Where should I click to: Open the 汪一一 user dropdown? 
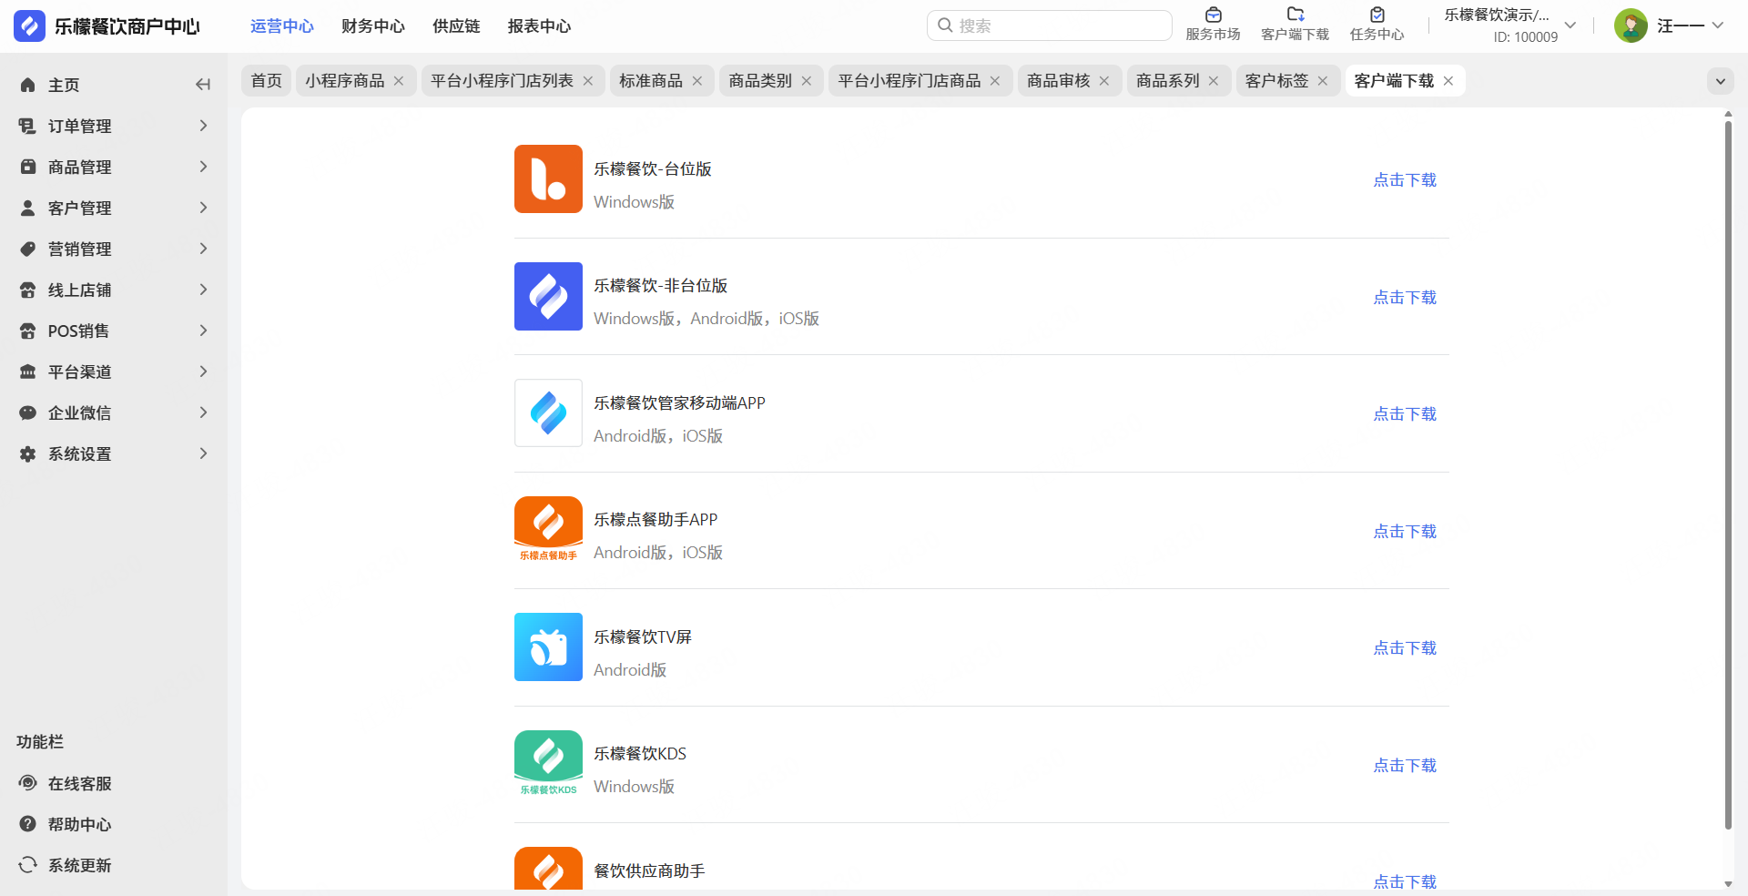tap(1717, 25)
